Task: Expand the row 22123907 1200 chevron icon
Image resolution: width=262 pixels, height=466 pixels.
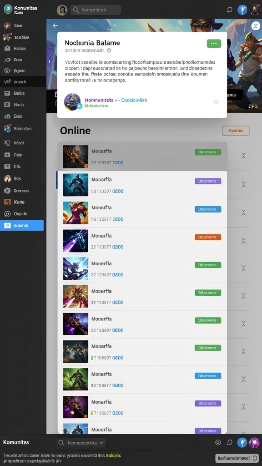Action: 244,156
